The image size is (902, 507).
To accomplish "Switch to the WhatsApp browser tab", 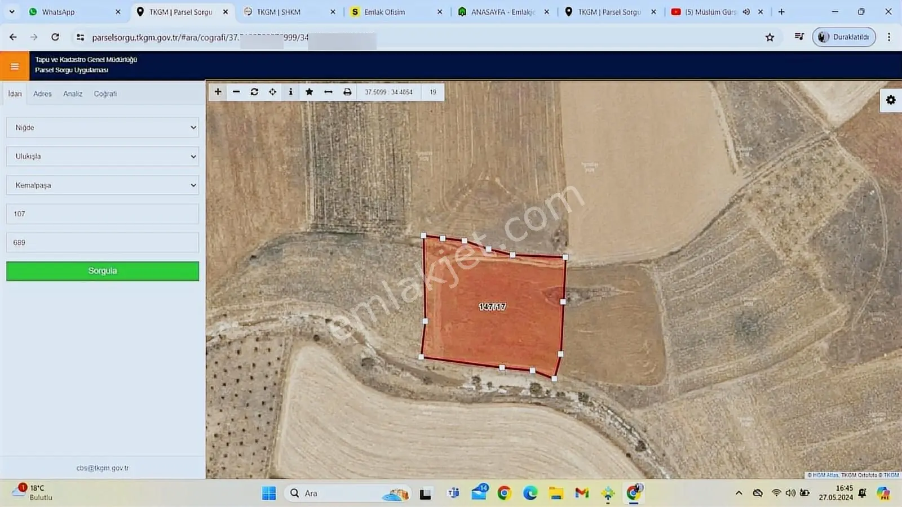I will pos(73,12).
